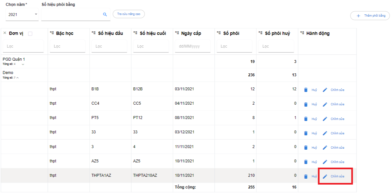Click Huỷ link in row 33
The height and width of the screenshot is (195, 391).
pos(314,133)
